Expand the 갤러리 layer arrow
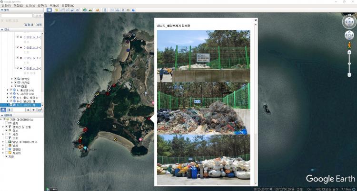This screenshot has width=357, height=191. [x=3, y=149]
